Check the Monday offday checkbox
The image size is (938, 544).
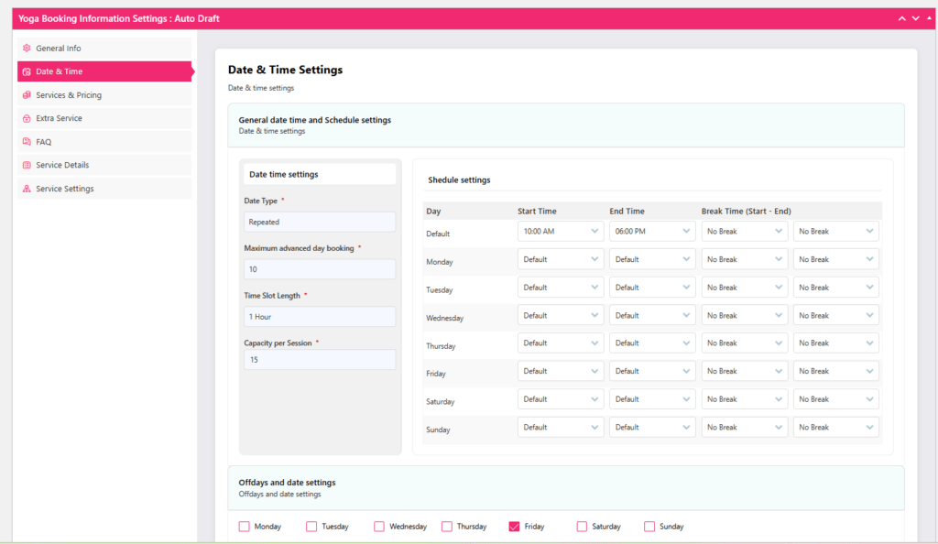pos(244,527)
